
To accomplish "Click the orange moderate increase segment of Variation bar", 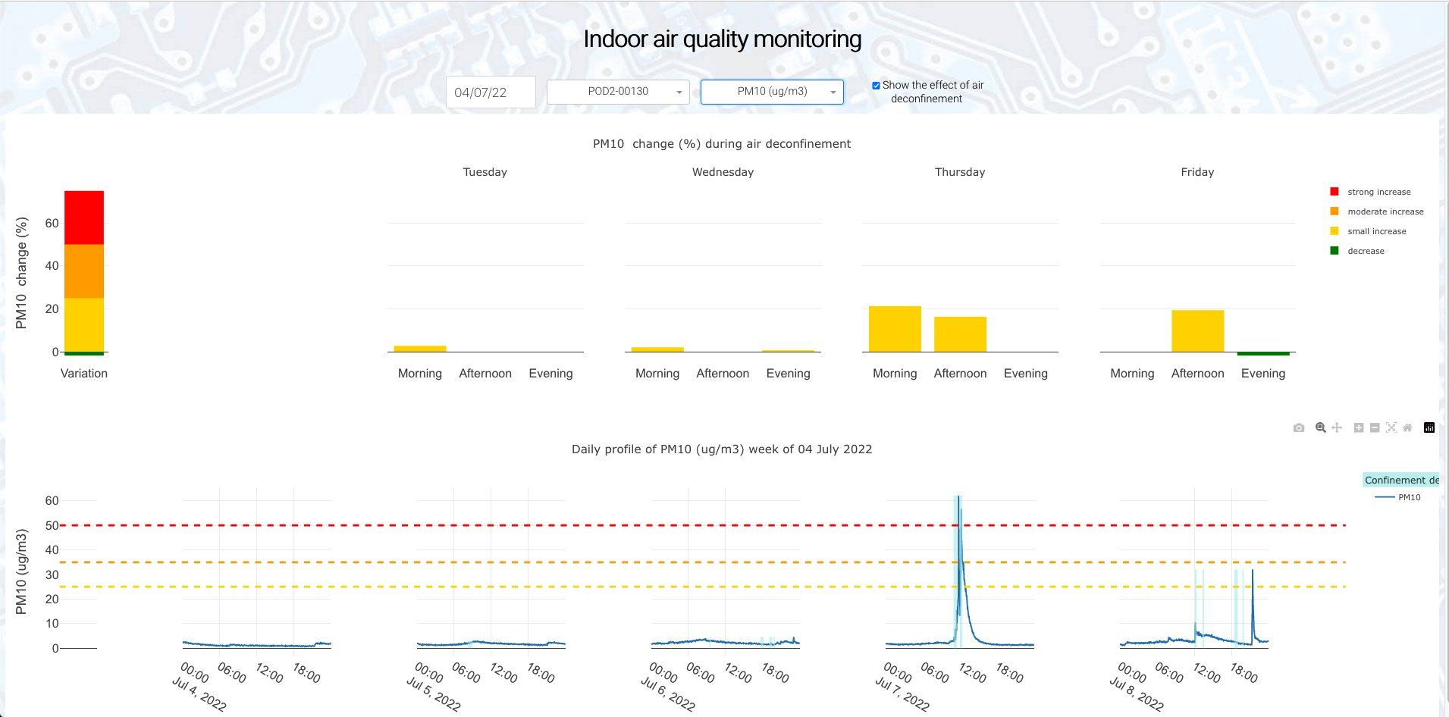I will (x=84, y=271).
